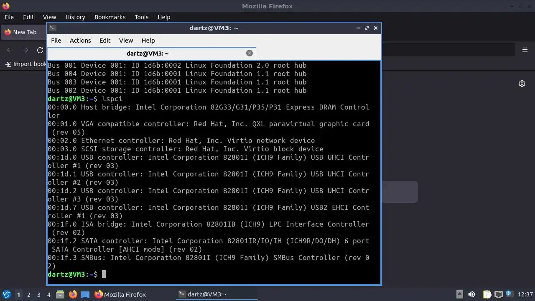
Task: Minimize the terminal window
Action: coord(358,28)
